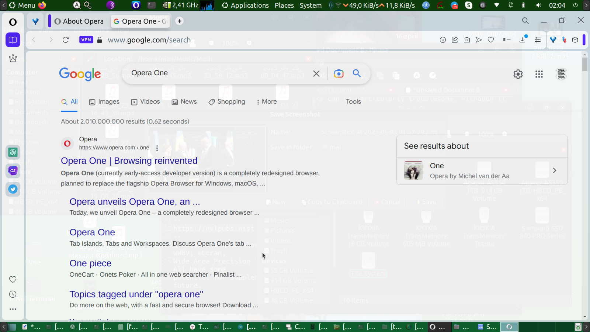
Task: Expand the 'One' opera result chevron
Action: click(555, 170)
